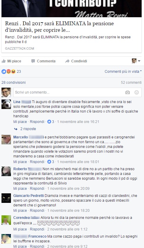Open the camera photo attach icon
144x248 pixels.
[x=127, y=92]
